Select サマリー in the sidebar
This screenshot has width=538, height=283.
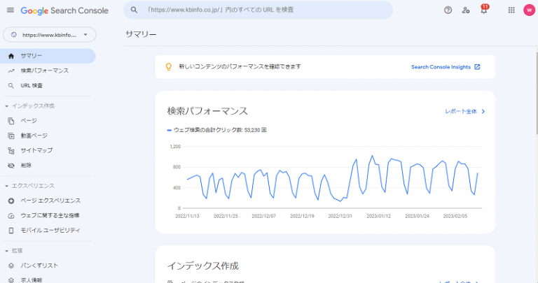pos(48,56)
